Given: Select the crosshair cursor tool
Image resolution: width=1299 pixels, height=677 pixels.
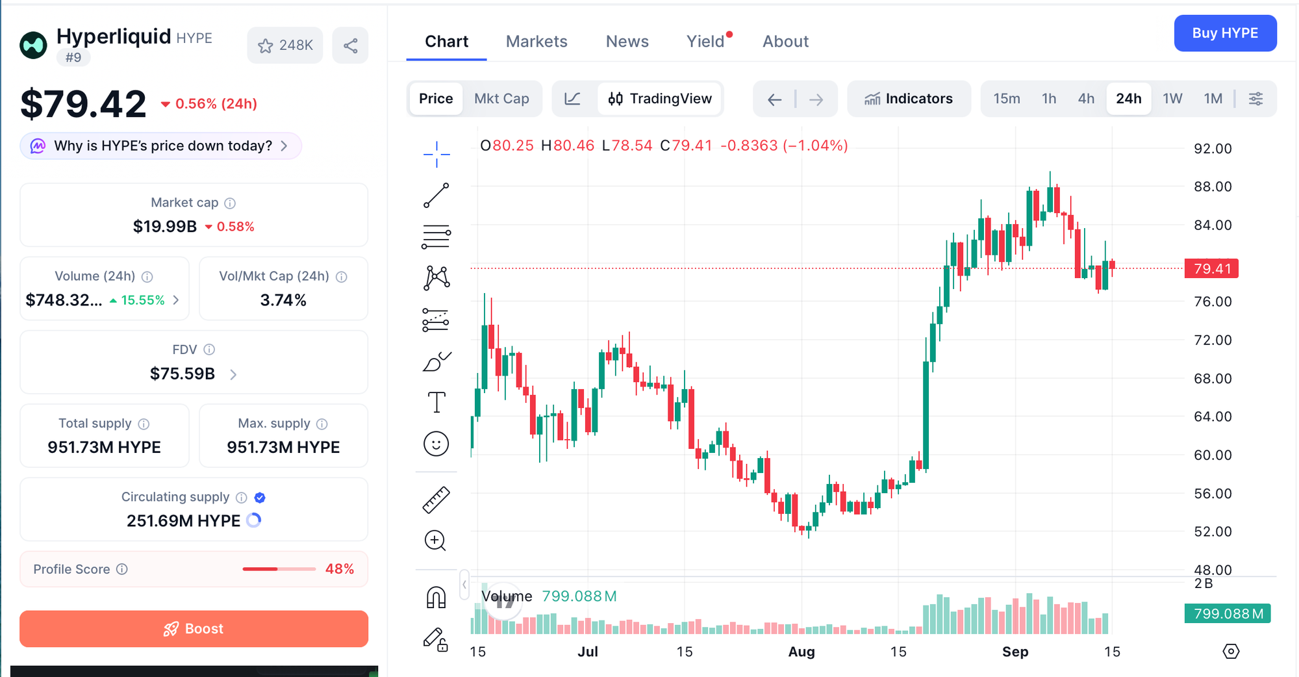Looking at the screenshot, I should pyautogui.click(x=436, y=154).
